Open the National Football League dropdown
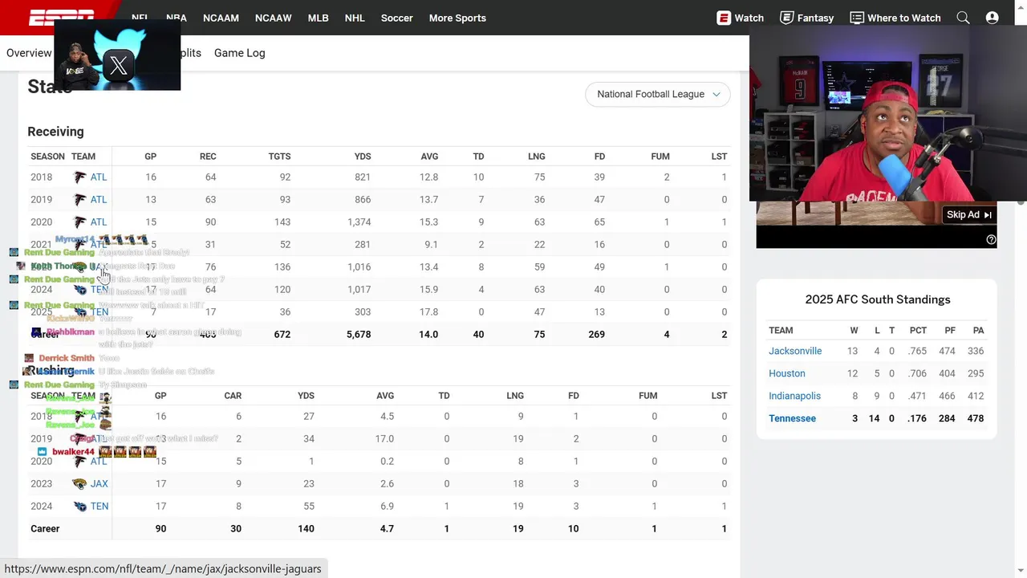 click(x=658, y=94)
